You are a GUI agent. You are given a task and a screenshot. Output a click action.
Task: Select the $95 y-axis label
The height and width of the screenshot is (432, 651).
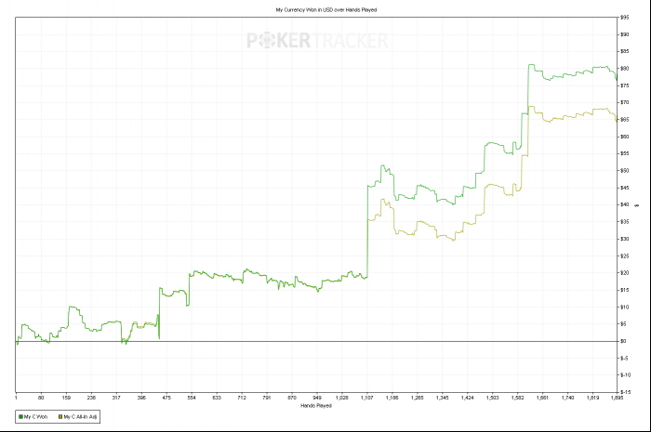coord(624,18)
